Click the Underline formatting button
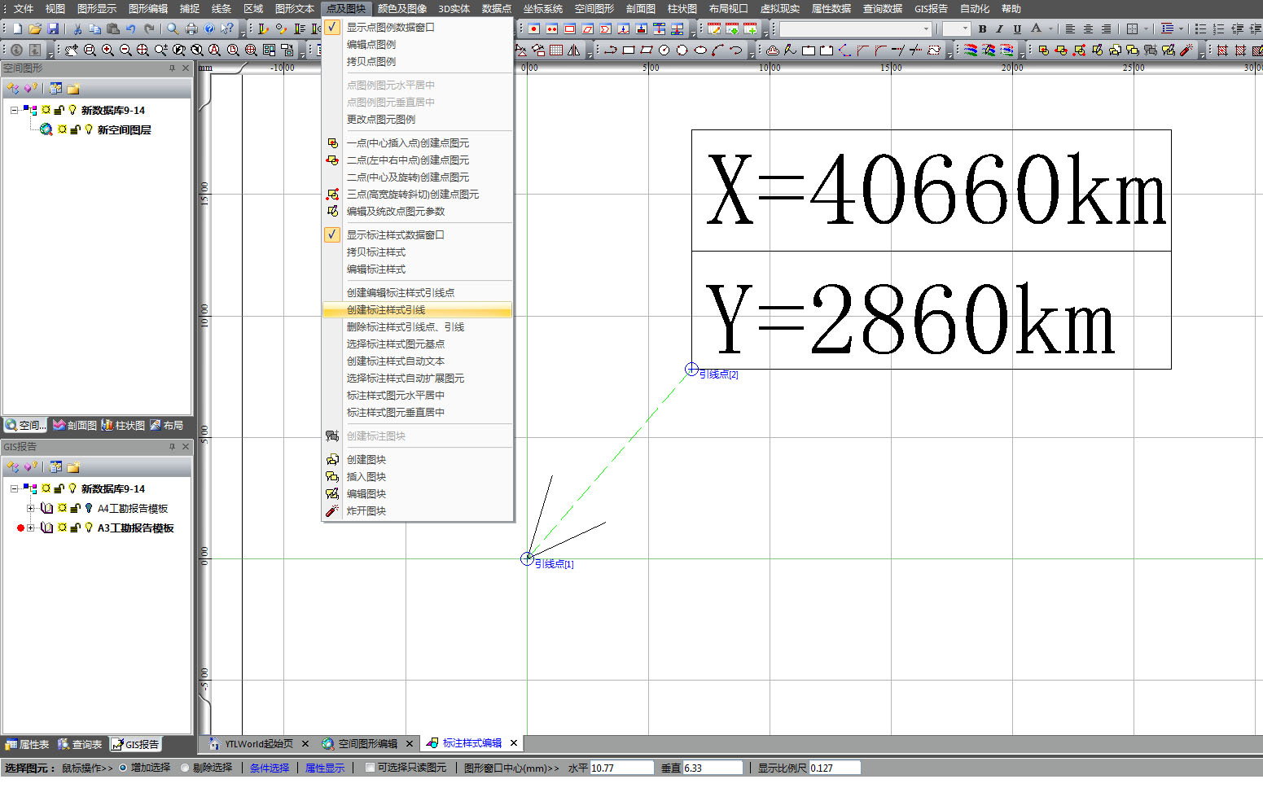 (1017, 28)
